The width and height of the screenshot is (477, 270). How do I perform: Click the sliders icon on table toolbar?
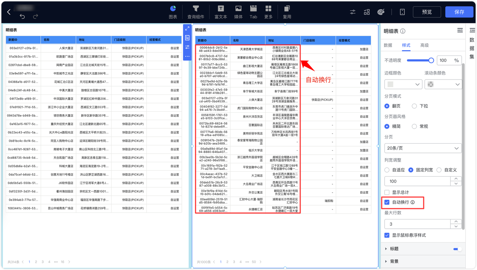tap(187, 47)
